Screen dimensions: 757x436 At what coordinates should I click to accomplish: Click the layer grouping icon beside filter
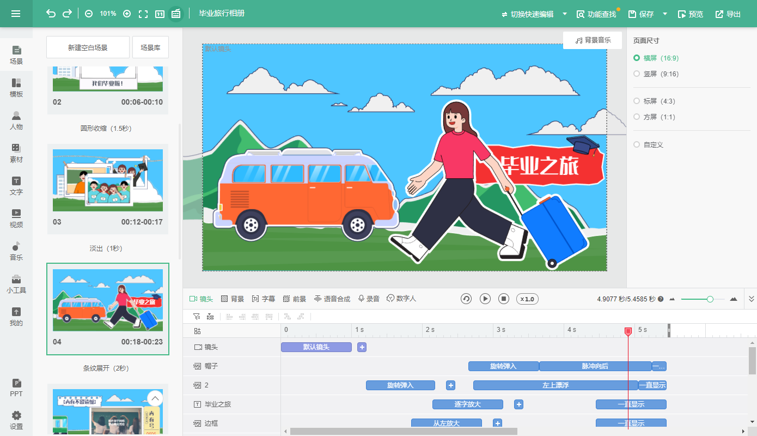210,316
